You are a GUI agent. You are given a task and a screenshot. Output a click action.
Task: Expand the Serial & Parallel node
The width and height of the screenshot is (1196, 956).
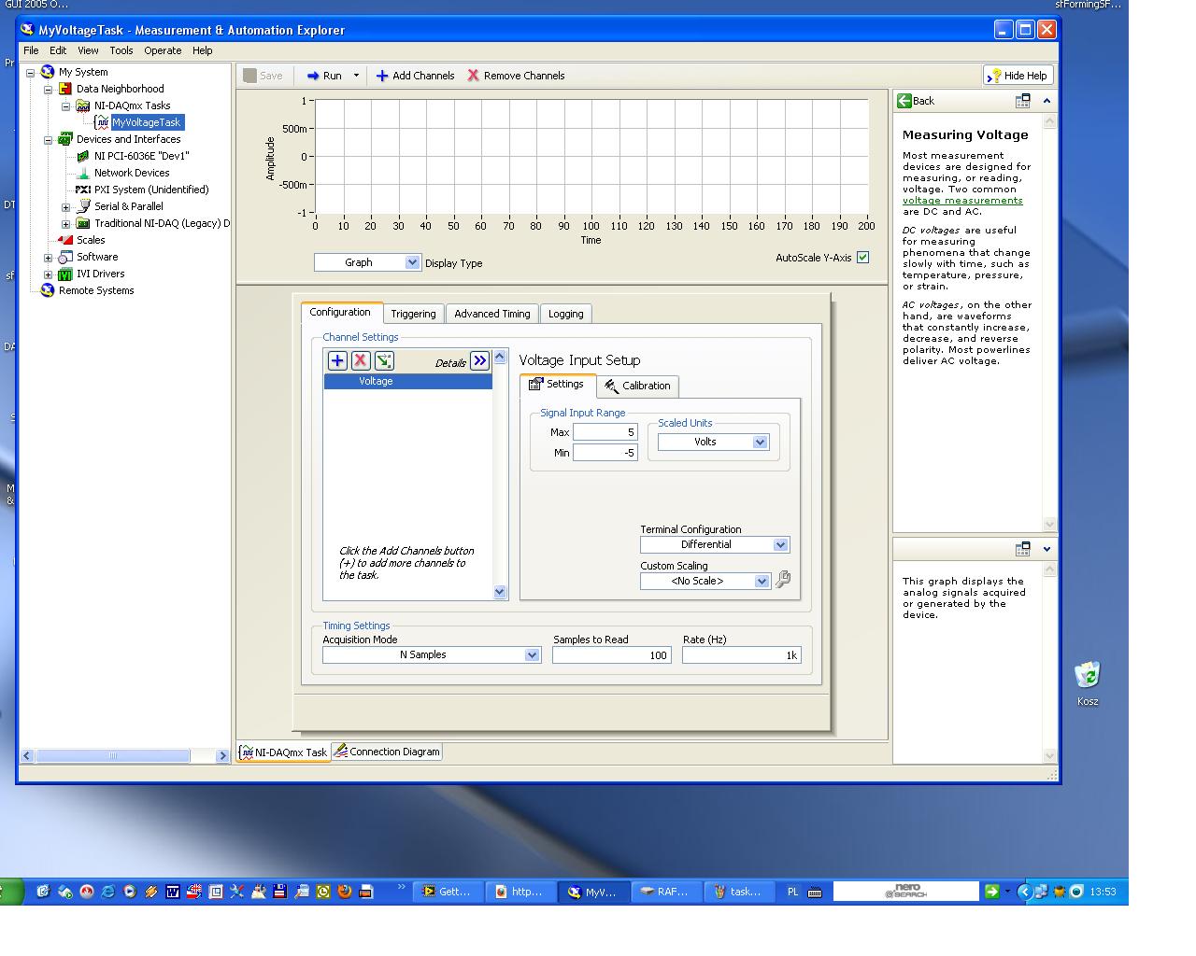point(66,206)
